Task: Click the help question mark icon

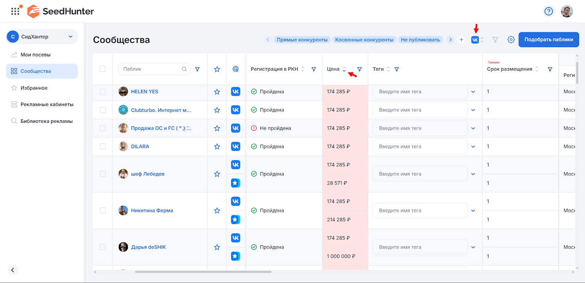Action: [x=548, y=11]
